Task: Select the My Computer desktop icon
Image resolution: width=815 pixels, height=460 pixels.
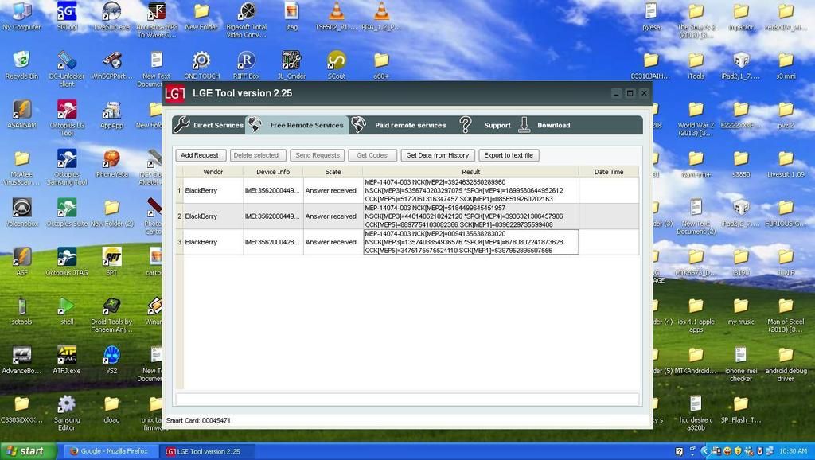Action: coord(21,17)
